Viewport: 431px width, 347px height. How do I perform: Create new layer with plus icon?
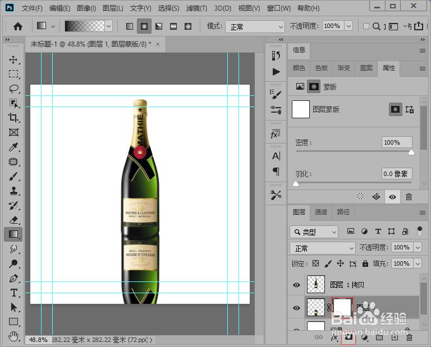pyautogui.click(x=395, y=337)
